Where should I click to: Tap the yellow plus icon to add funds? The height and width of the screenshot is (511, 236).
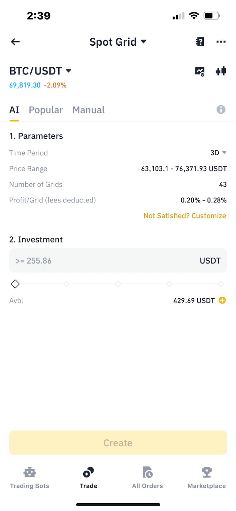[222, 300]
